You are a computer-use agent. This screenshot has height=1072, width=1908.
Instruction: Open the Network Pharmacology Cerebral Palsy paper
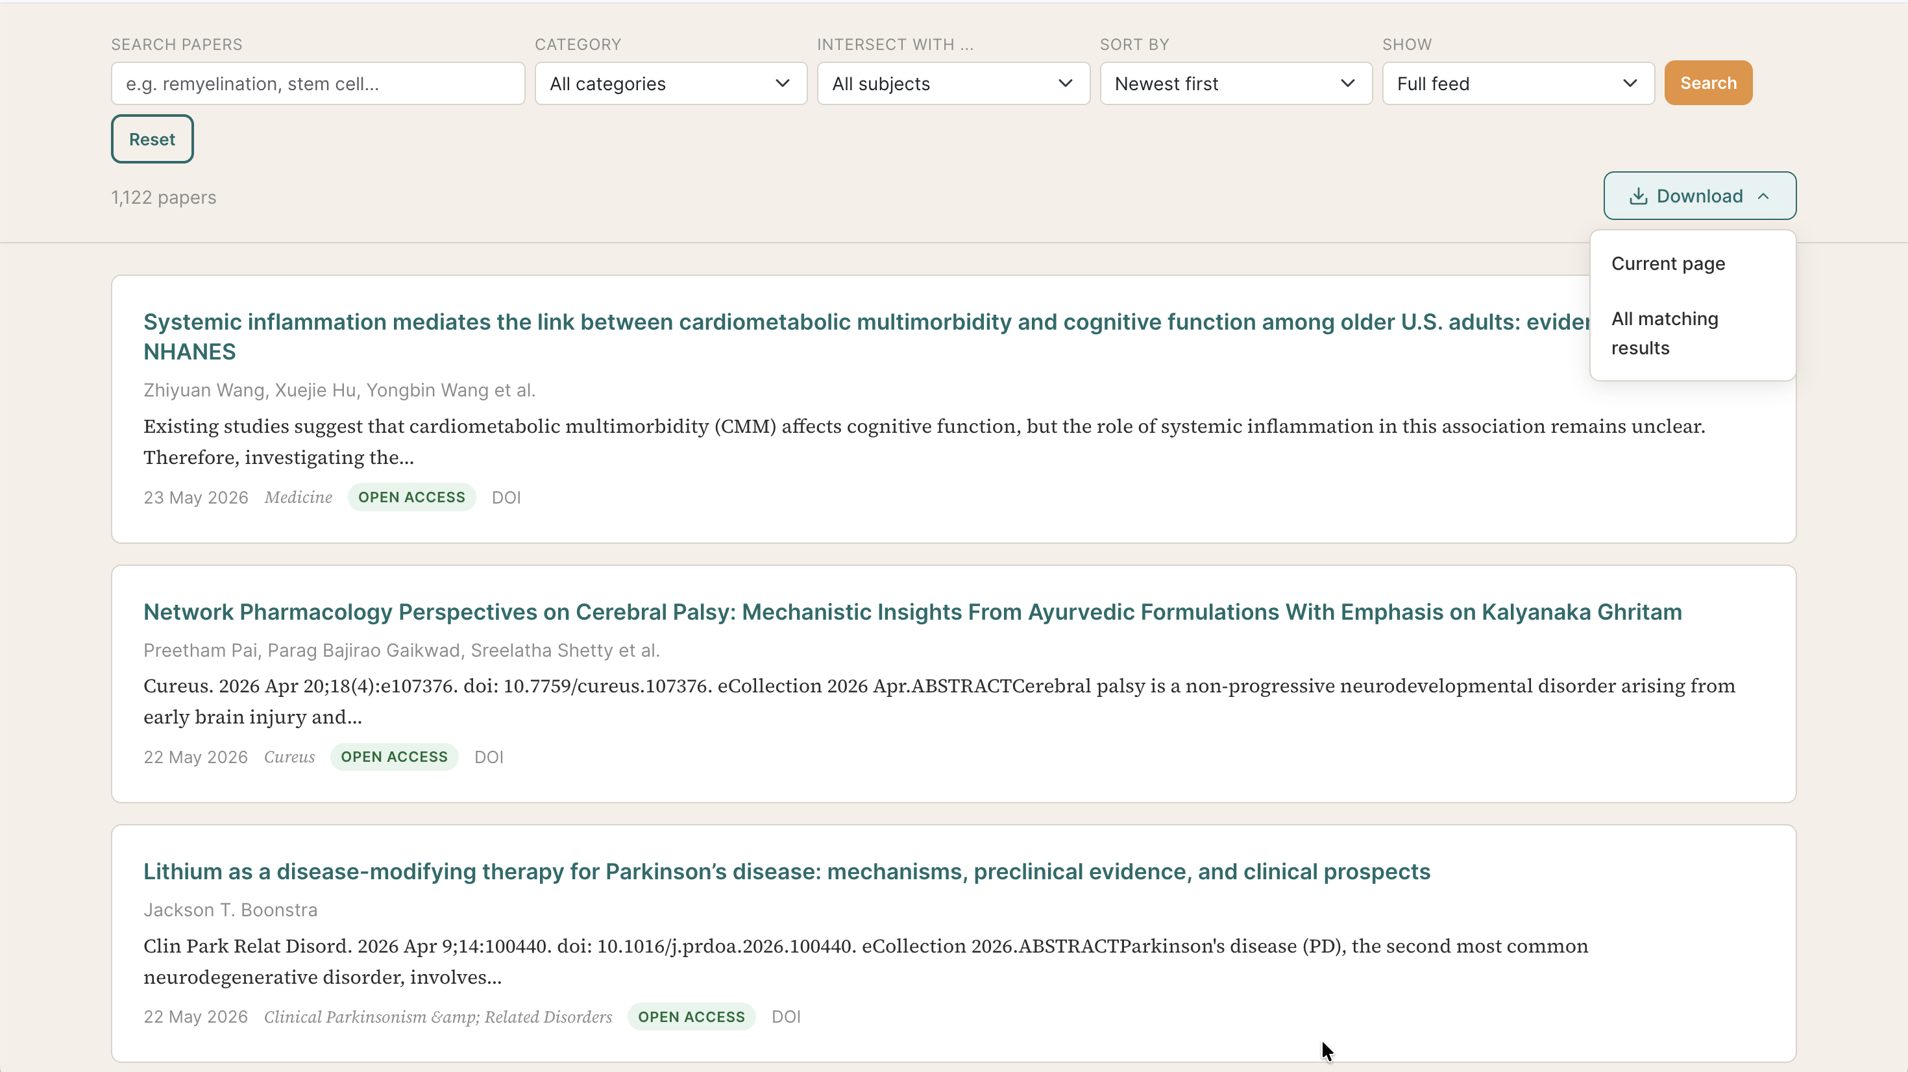[x=912, y=612]
